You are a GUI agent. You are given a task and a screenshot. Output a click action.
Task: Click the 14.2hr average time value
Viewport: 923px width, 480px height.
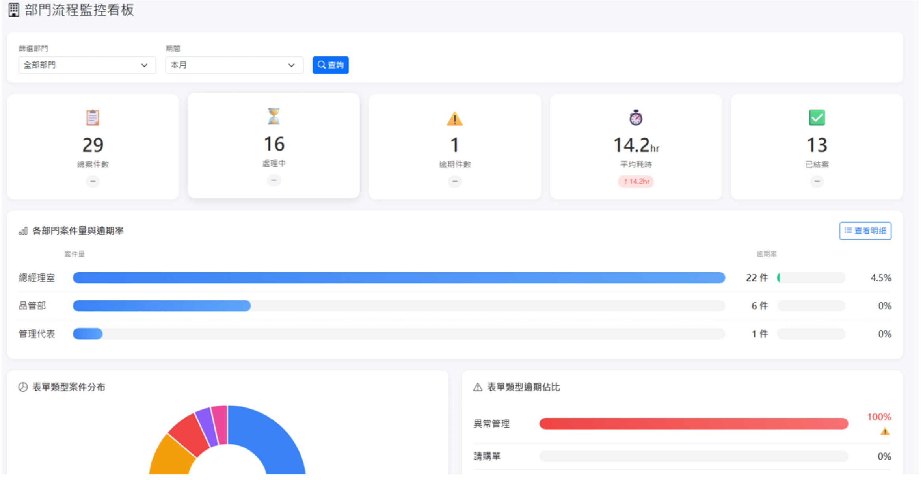[635, 145]
